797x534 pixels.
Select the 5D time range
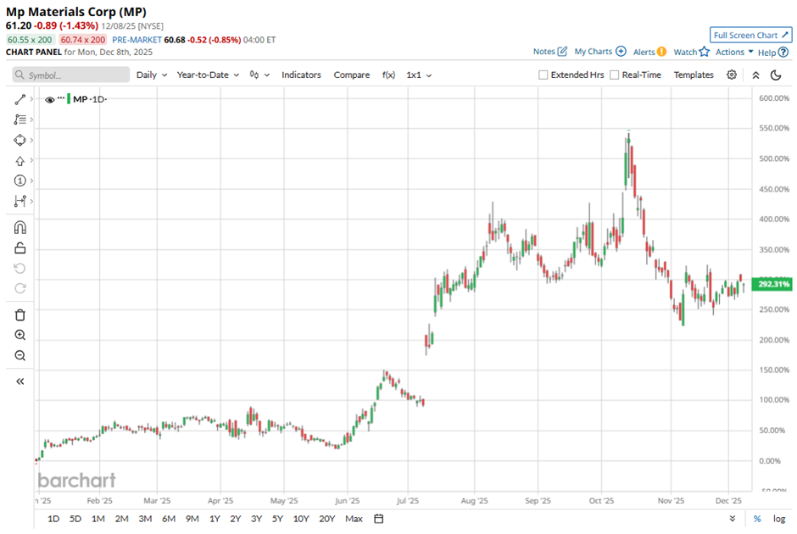pos(75,519)
